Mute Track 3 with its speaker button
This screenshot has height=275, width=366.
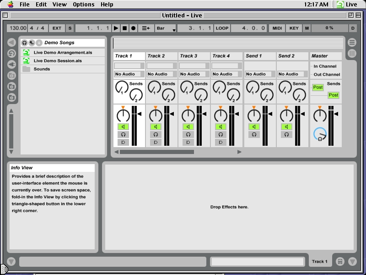click(x=188, y=127)
